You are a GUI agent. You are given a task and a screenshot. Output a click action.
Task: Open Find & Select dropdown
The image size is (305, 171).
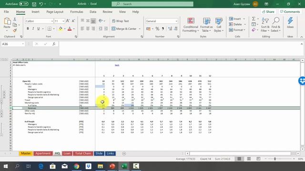276,25
